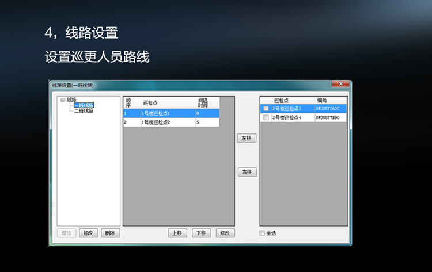Image resolution: width=432 pixels, height=272 pixels.
Task: Click 2号楼巡检点3 name cell
Action: (x=293, y=109)
